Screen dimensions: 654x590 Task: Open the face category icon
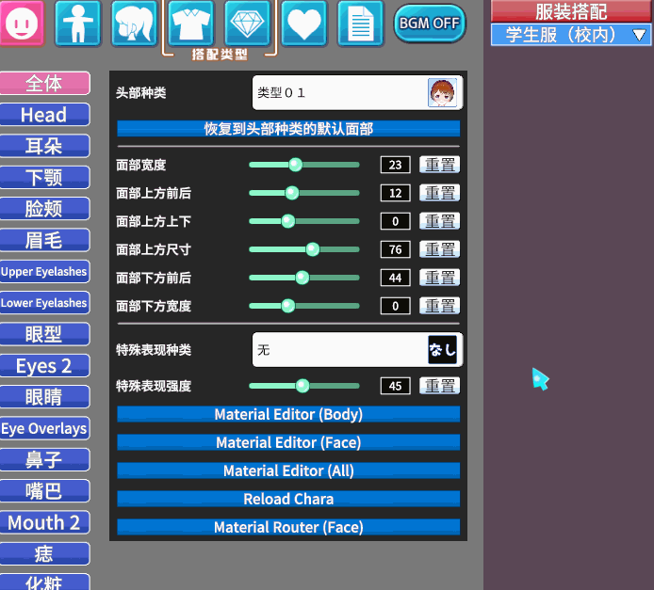pyautogui.click(x=22, y=23)
